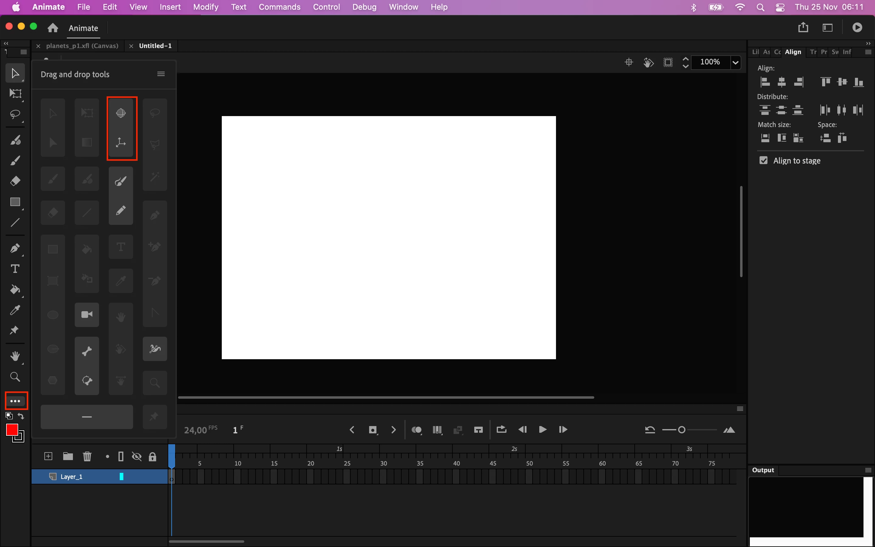Switch to planets_p1.xfl (Canvas) tab

pos(82,46)
